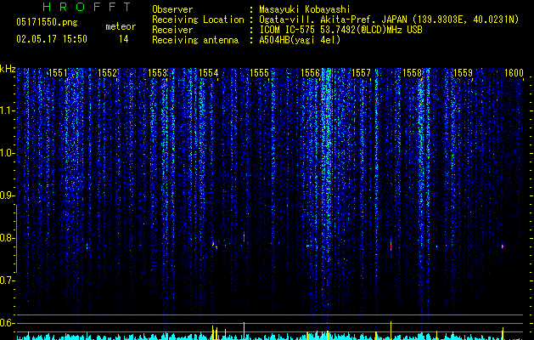Click the HROFFT title text
Screen dimensions: 534x340
[87, 7]
